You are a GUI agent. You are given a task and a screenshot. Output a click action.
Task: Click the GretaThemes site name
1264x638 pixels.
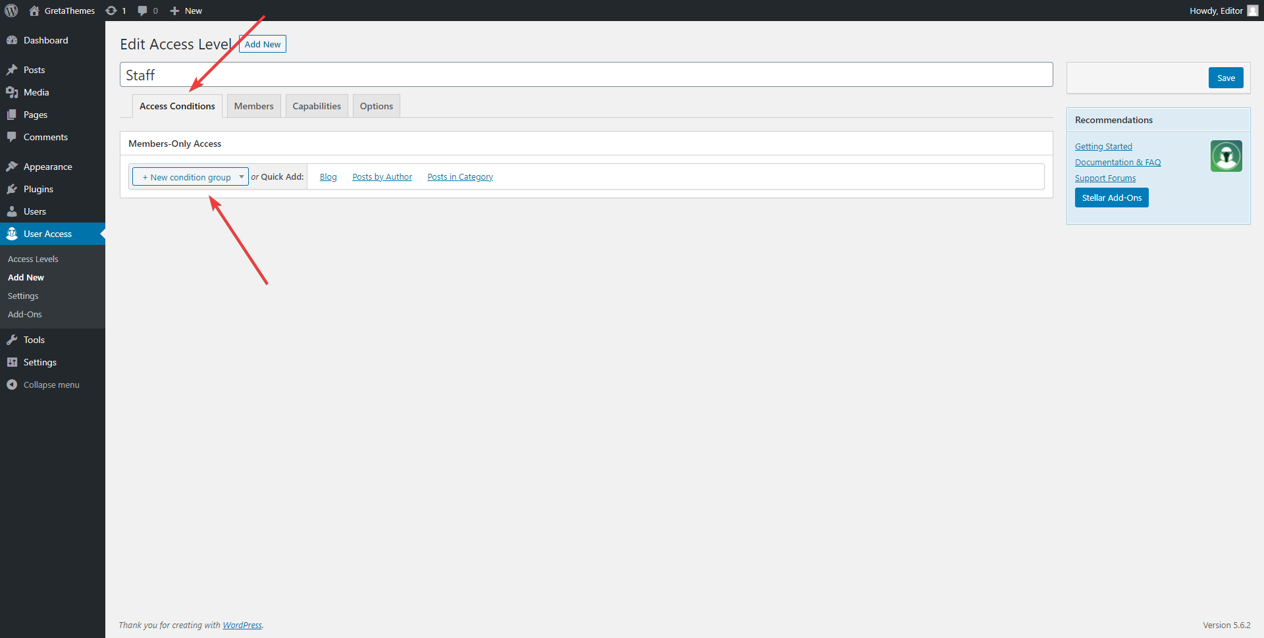pos(70,11)
